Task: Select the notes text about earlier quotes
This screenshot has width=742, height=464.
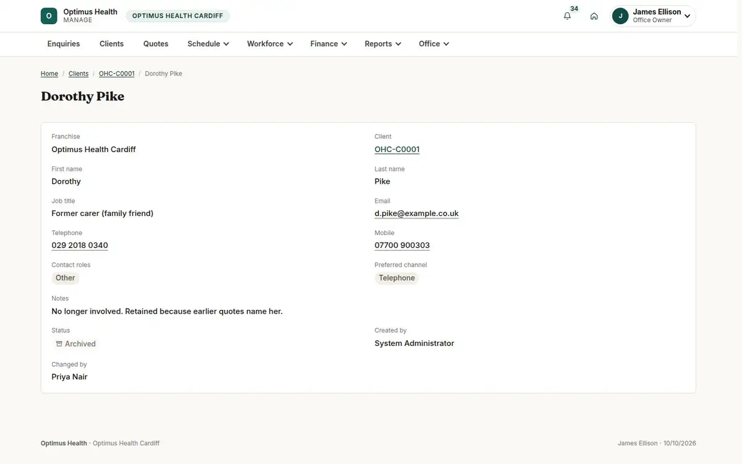Action: 167,312
